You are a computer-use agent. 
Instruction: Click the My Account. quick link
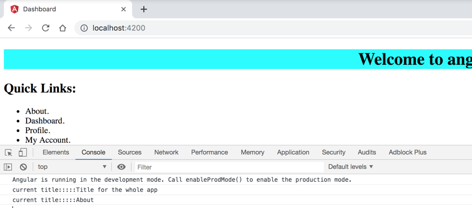pyautogui.click(x=48, y=140)
